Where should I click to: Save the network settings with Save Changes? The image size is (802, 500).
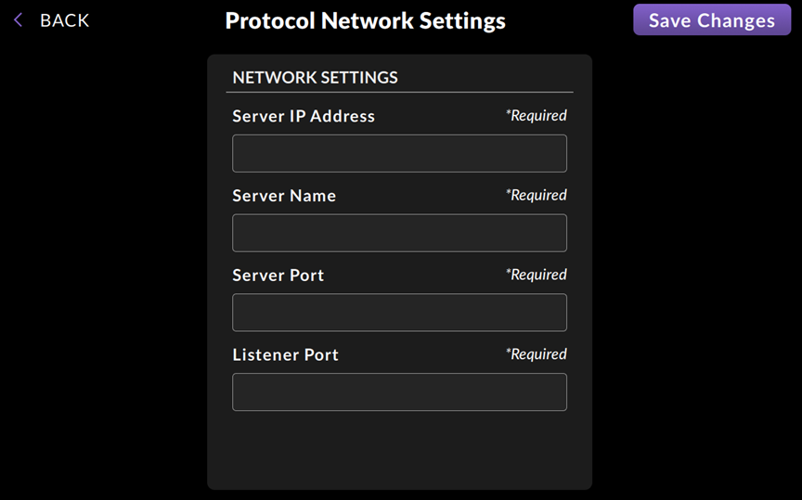[712, 19]
